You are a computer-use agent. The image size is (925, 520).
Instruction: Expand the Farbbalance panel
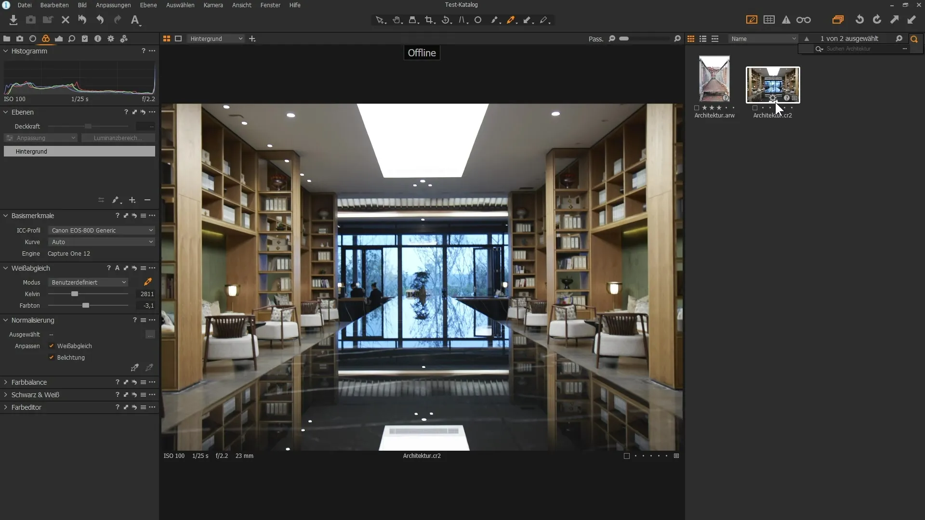pyautogui.click(x=6, y=382)
